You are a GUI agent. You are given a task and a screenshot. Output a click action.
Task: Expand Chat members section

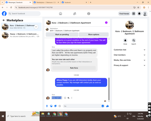tap(130, 55)
